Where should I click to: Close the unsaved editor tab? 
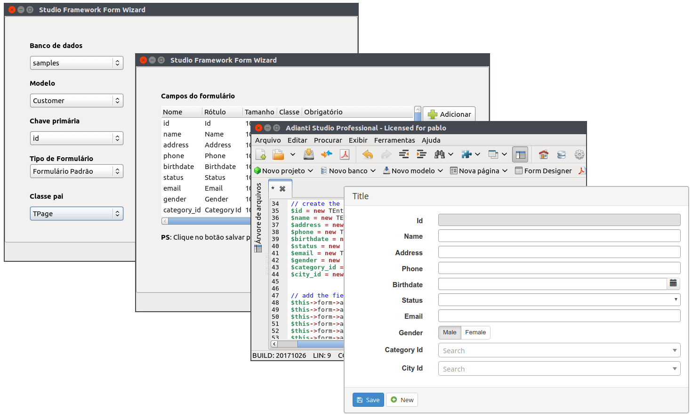pos(282,189)
